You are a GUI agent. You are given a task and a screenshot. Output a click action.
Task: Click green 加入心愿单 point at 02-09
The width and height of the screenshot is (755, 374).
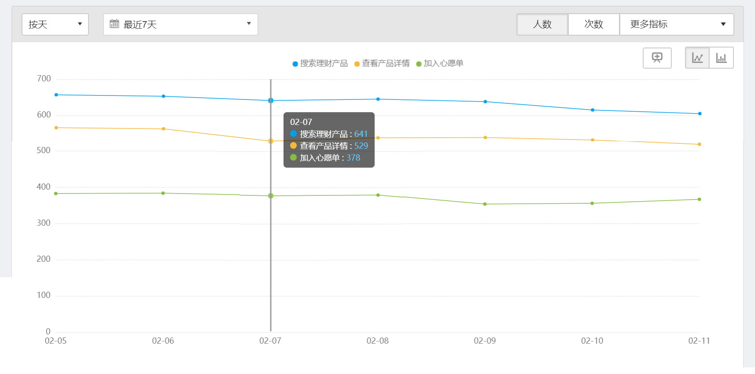[x=485, y=204]
